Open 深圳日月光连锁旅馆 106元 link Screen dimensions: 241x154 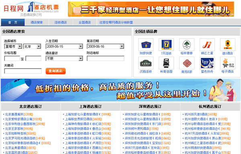[148, 138]
